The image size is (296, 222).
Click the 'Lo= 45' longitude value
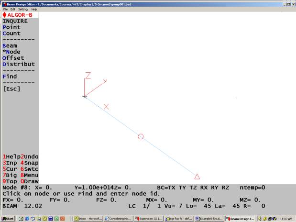pyautogui.click(x=198, y=206)
